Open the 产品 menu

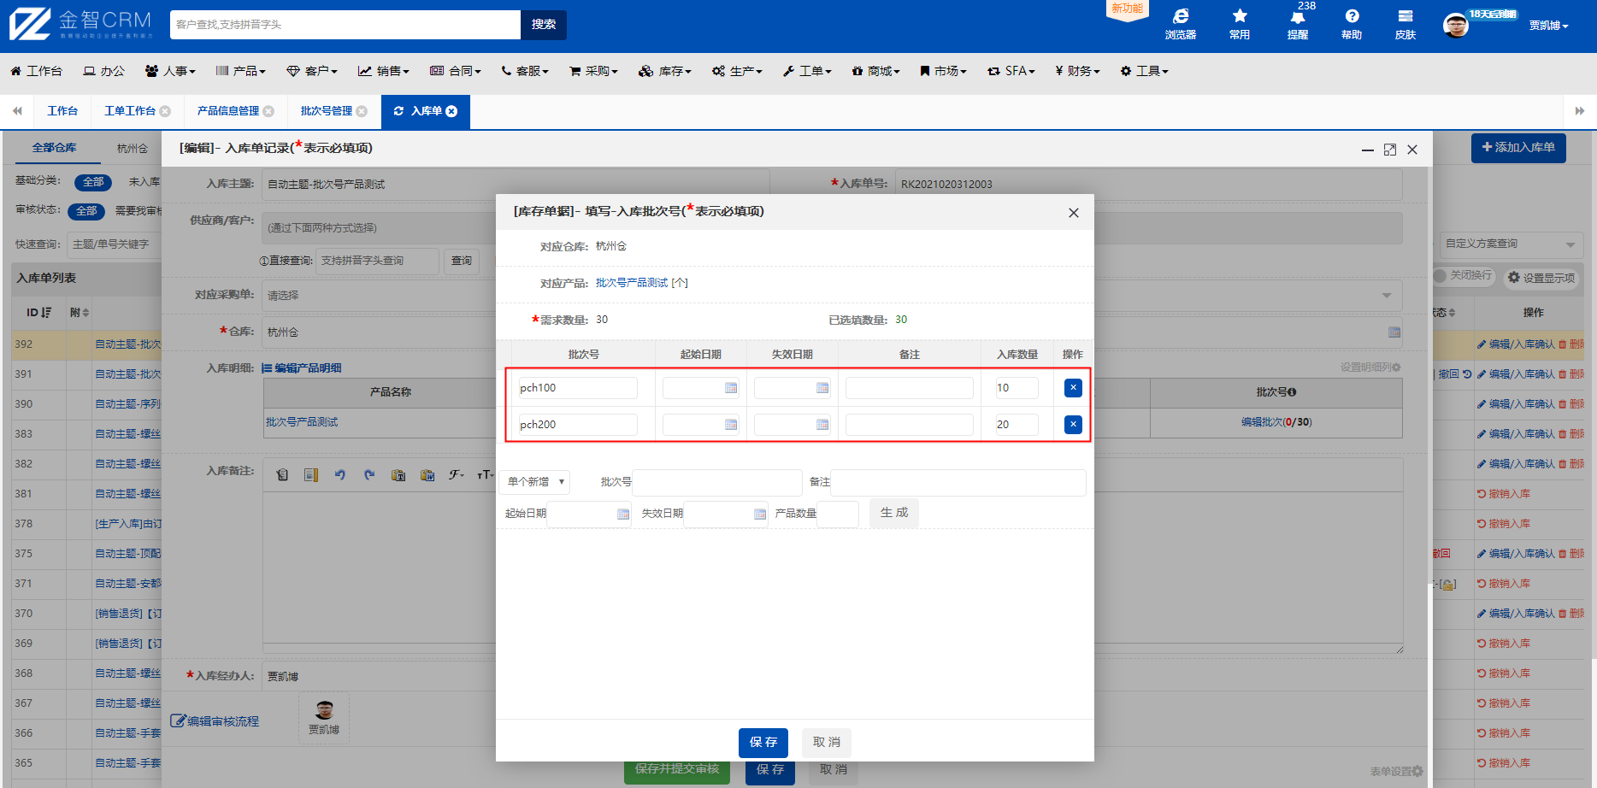(x=240, y=71)
